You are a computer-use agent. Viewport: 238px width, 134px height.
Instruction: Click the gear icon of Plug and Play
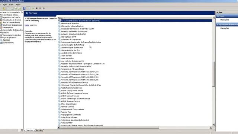59,112
